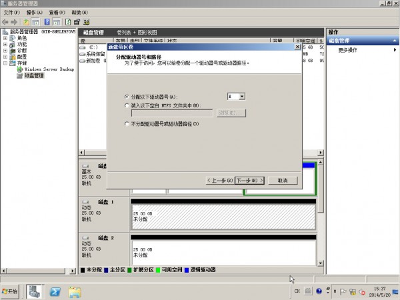Select 分配以下驱动器号 radio option
Image resolution: width=400 pixels, height=300 pixels.
point(127,97)
